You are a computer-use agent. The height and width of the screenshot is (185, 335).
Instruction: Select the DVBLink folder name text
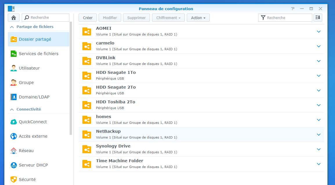(x=106, y=58)
